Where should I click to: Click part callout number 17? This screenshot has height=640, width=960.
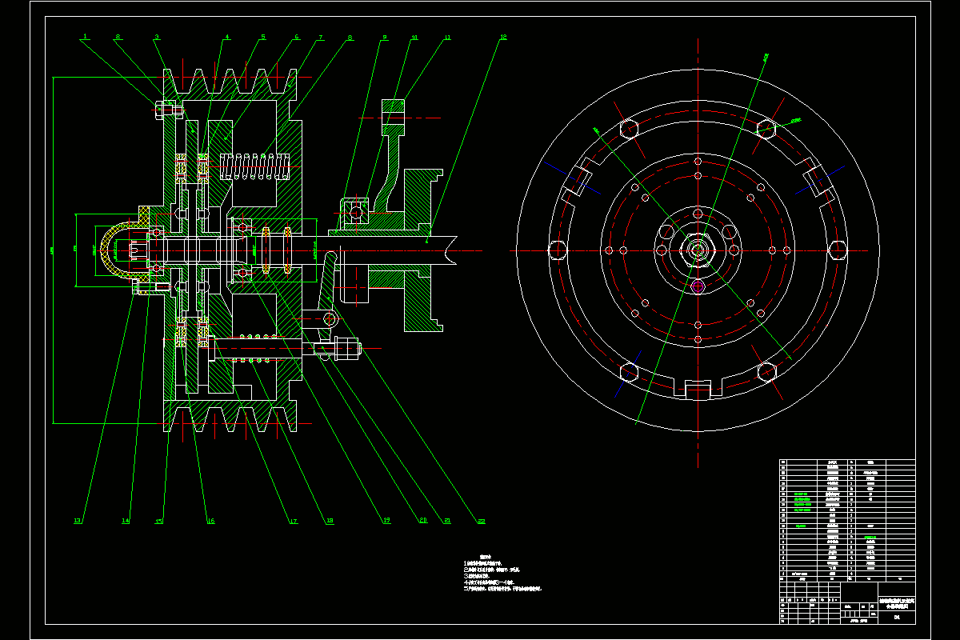[x=294, y=521]
